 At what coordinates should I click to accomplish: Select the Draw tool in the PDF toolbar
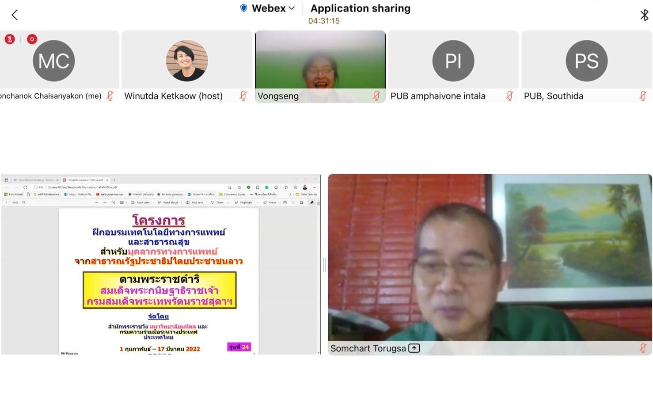(217, 202)
